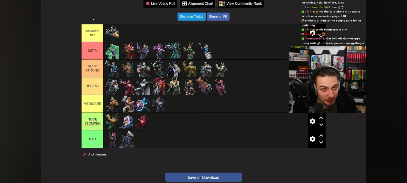
Task: Edit the green BAD tier label
Action: (x=92, y=139)
